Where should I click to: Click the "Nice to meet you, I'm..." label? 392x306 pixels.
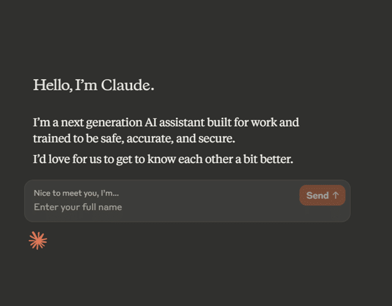(x=76, y=193)
